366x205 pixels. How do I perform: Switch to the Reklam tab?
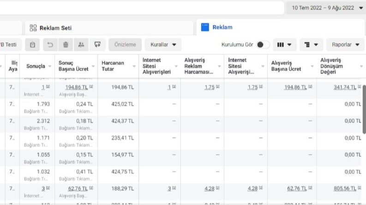pyautogui.click(x=281, y=27)
